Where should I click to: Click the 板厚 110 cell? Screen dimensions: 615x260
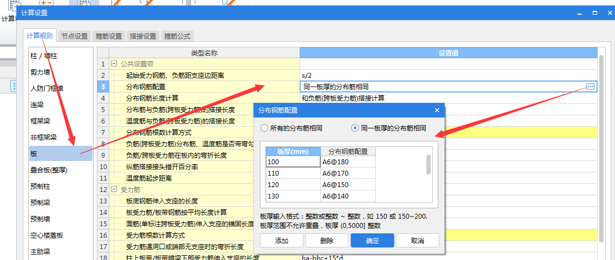(293, 174)
